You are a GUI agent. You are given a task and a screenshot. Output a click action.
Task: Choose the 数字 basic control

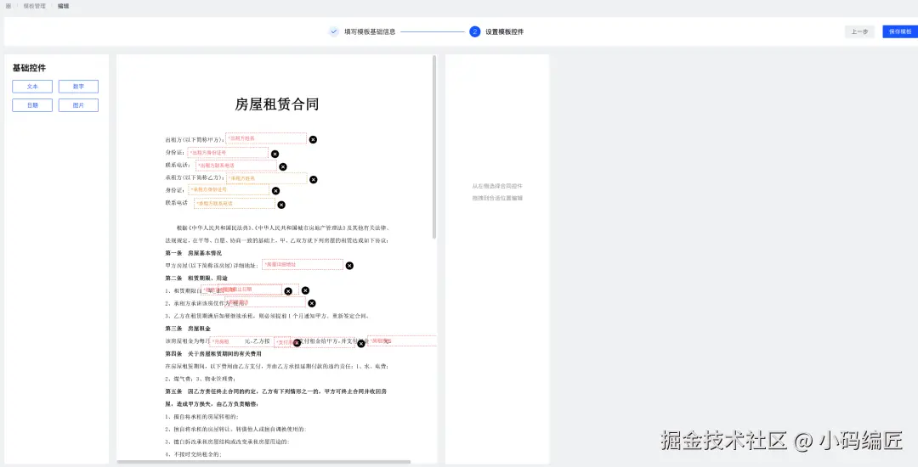pos(78,87)
